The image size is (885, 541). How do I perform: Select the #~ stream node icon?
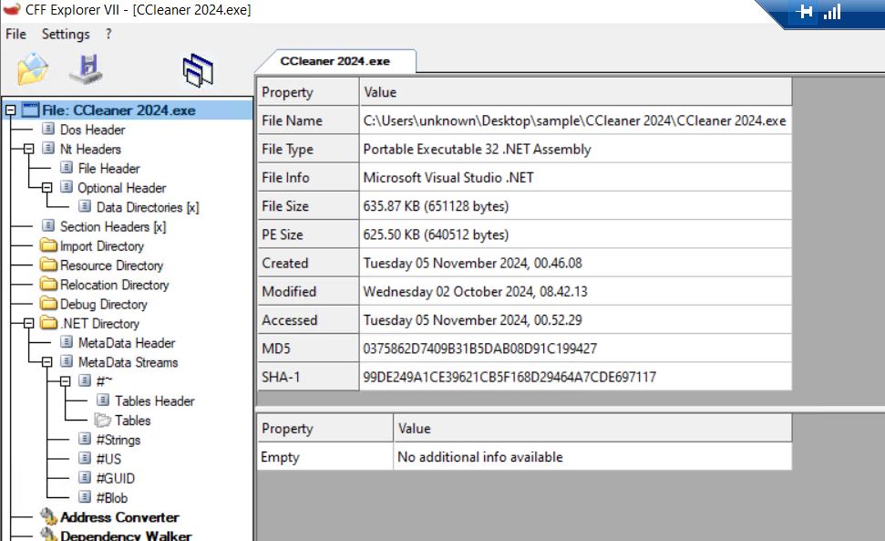click(85, 381)
